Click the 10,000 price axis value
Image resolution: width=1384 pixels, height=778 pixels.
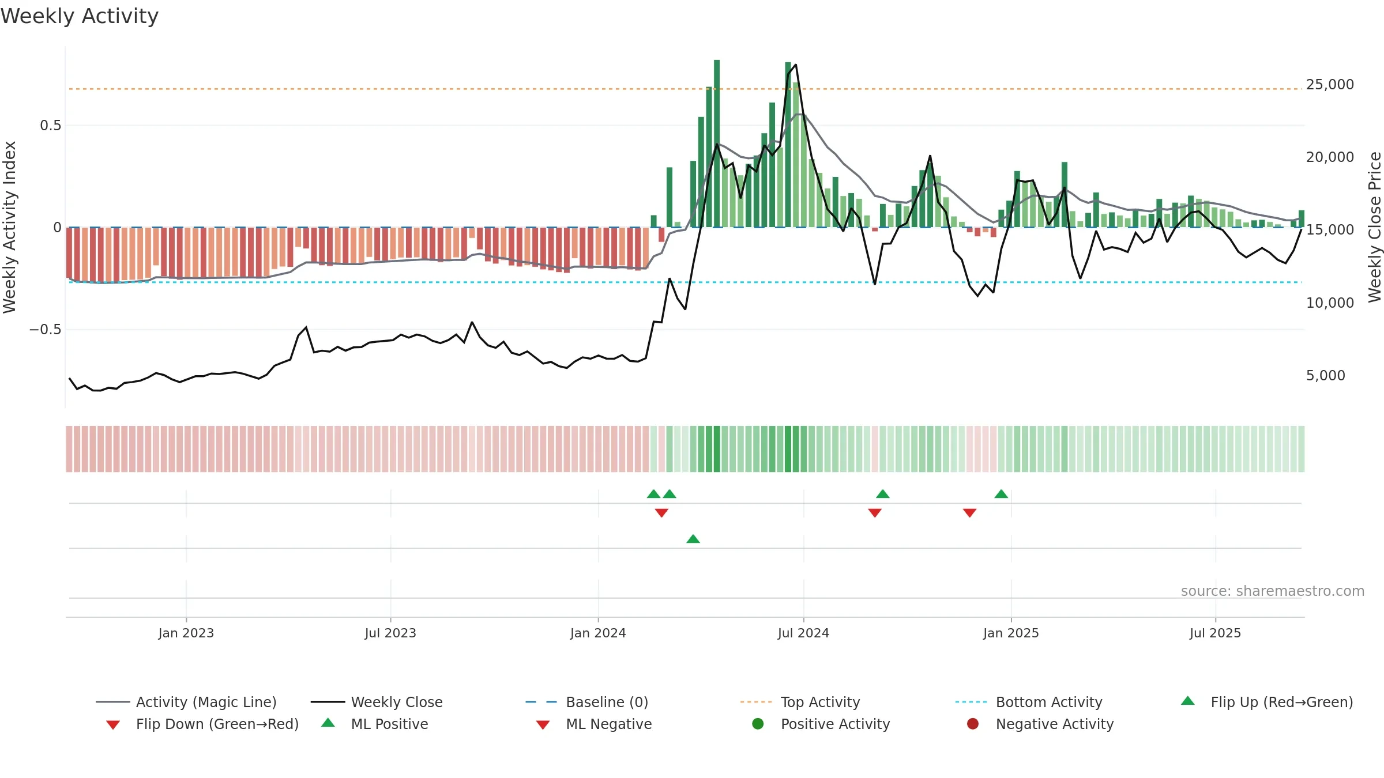(x=1330, y=303)
